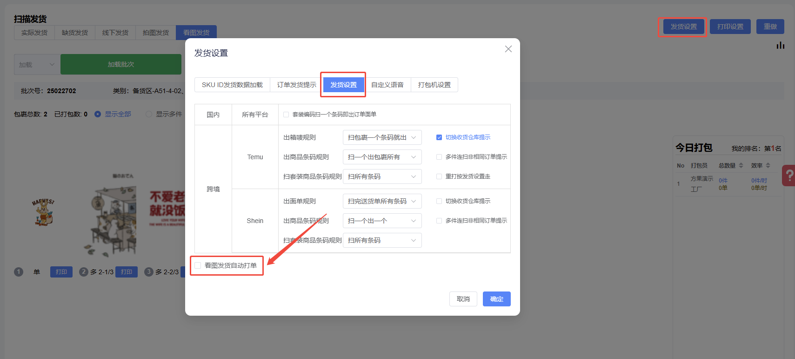
Task: Expand Shein 出商品条码规则 dropdown
Action: pos(382,221)
